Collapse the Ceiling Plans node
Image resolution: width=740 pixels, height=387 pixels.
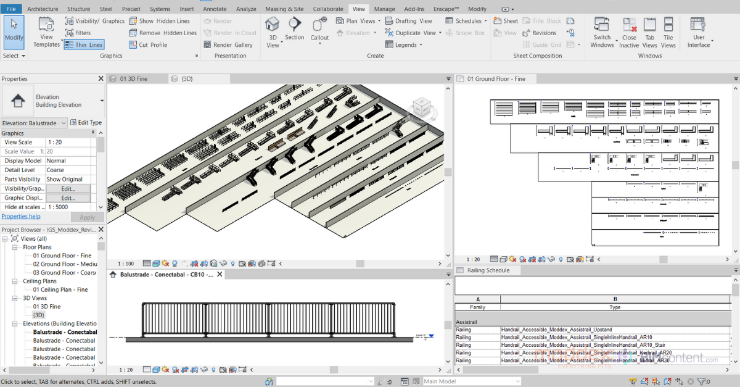click(x=15, y=281)
